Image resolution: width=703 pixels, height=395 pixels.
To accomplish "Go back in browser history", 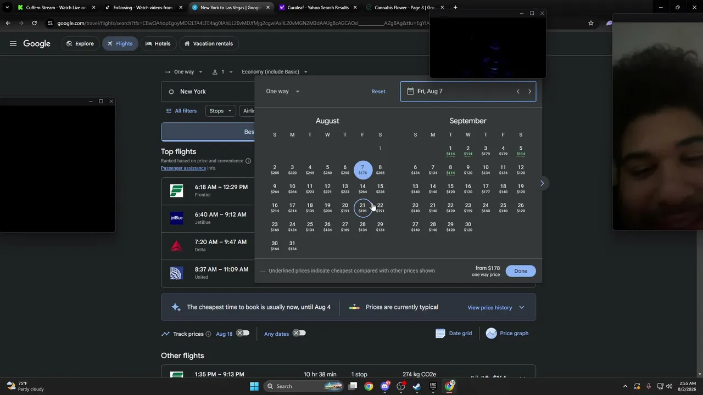I will point(8,23).
